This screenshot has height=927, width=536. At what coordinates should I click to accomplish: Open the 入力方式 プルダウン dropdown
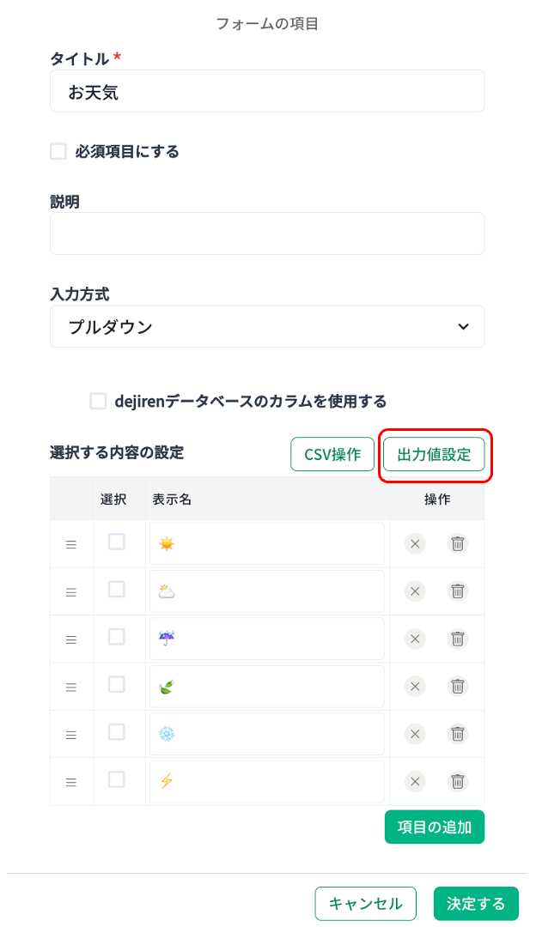[x=267, y=327]
